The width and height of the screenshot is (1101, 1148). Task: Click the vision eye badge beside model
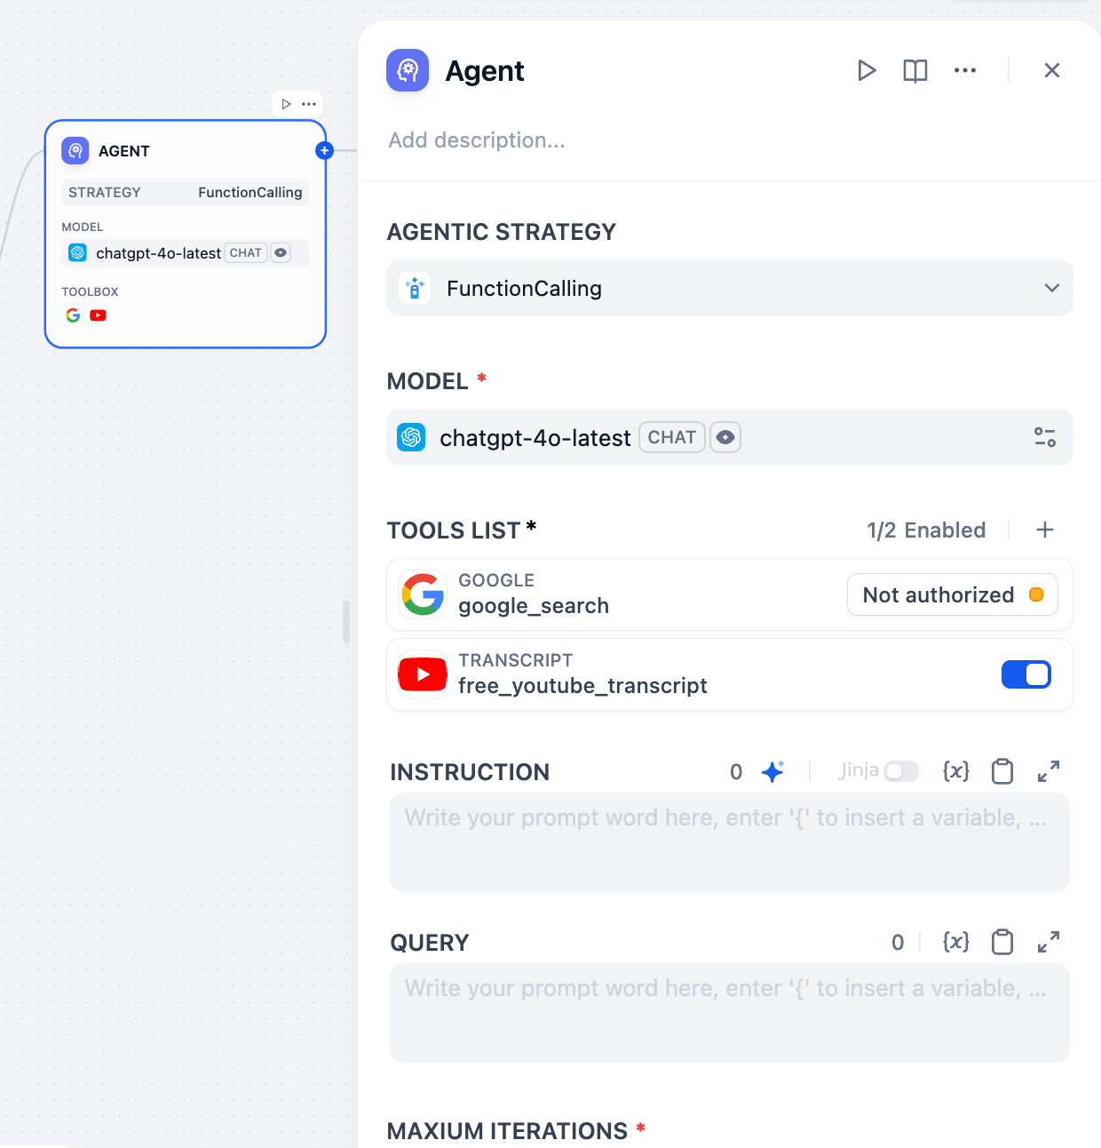[x=725, y=437]
